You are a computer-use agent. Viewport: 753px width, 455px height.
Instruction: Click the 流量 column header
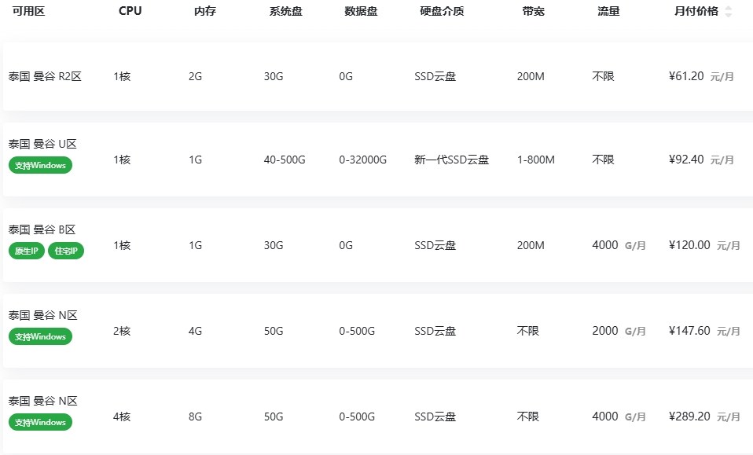608,11
